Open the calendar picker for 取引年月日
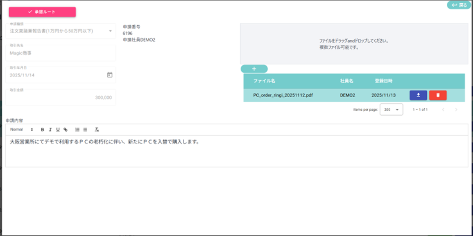Image resolution: width=473 pixels, height=236 pixels. click(109, 75)
